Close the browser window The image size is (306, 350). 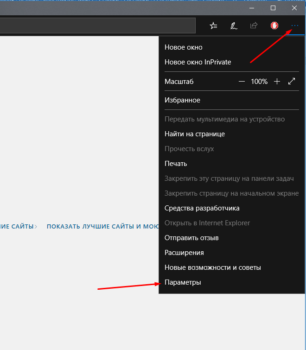[294, 8]
